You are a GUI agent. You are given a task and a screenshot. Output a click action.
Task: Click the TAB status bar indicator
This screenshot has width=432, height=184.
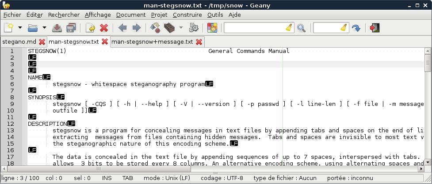(x=127, y=178)
